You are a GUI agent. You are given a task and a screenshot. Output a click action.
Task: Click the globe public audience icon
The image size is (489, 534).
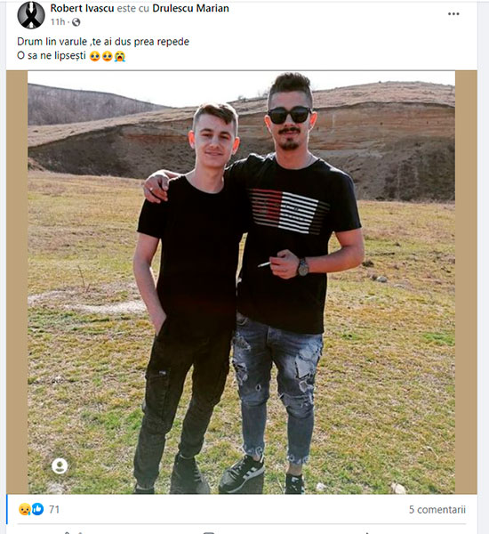tap(76, 22)
